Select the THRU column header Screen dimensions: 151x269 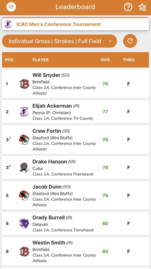tap(128, 60)
